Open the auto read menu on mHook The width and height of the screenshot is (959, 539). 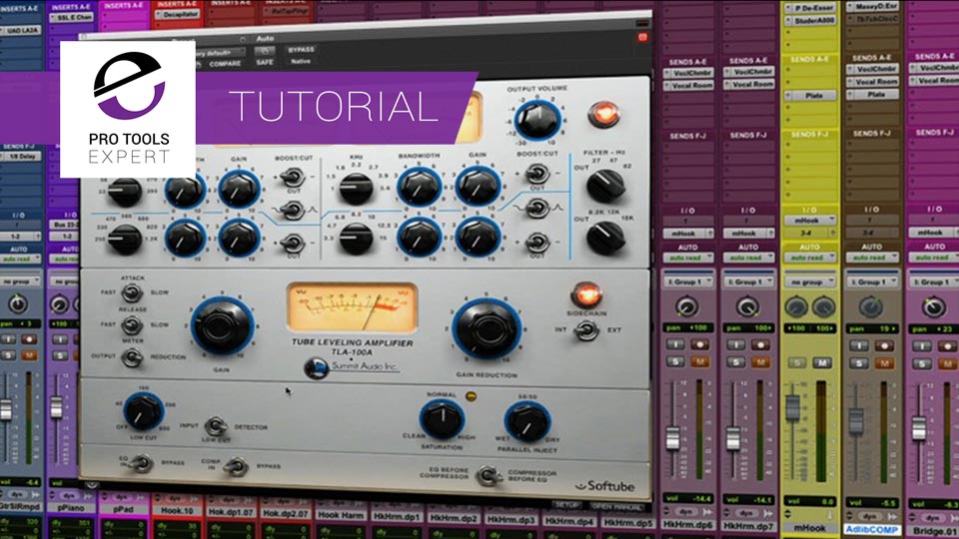(x=810, y=258)
